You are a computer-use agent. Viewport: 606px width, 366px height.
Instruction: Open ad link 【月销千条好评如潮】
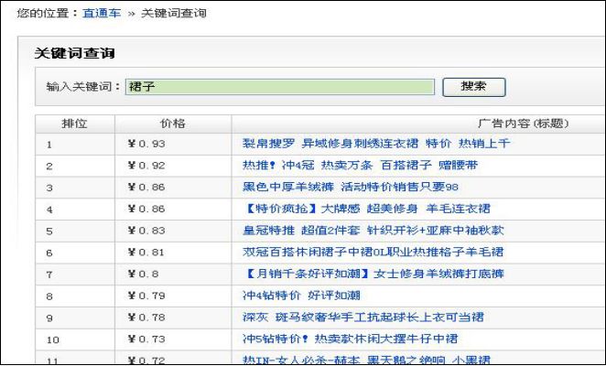(373, 274)
